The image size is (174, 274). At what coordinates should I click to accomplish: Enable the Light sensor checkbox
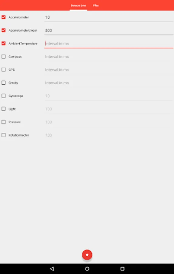3,109
